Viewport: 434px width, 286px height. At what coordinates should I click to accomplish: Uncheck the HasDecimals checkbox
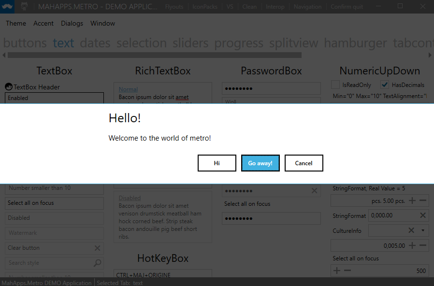385,85
